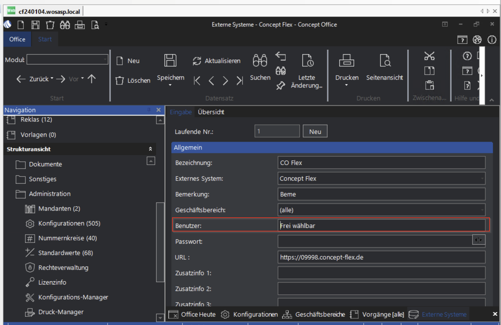
Task: Click the Suchen binoculars icon
Action: click(x=260, y=61)
